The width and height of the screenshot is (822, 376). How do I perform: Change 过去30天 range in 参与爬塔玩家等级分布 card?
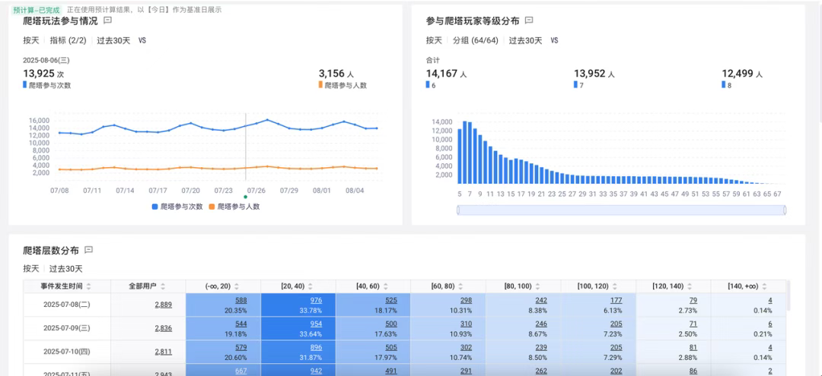point(525,40)
